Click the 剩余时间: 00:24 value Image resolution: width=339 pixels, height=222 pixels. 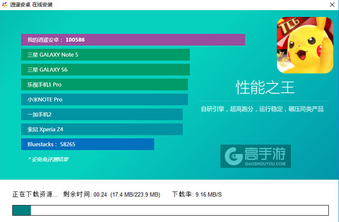click(85, 194)
